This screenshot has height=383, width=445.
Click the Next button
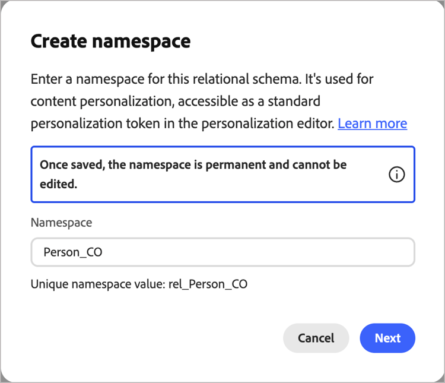point(387,338)
